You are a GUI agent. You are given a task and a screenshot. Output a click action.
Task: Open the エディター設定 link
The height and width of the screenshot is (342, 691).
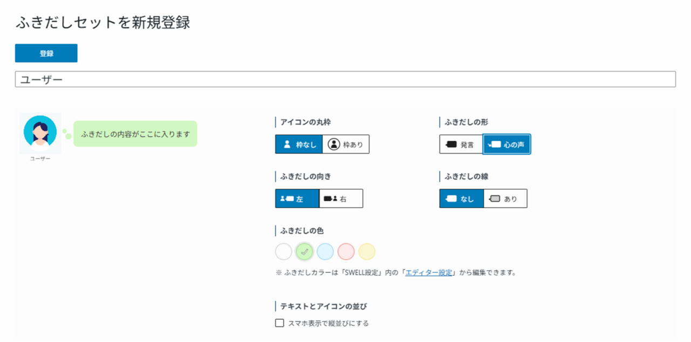(429, 272)
